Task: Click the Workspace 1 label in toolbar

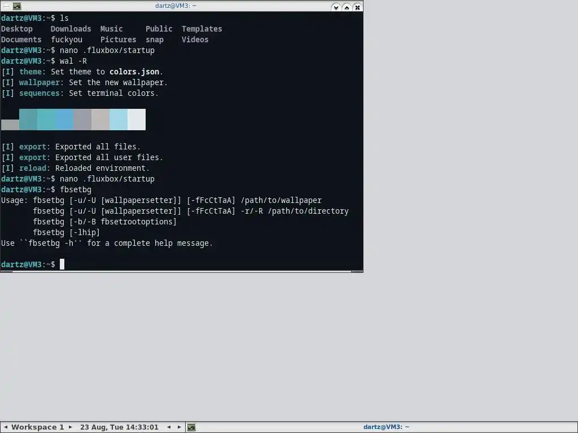Action: (x=38, y=427)
